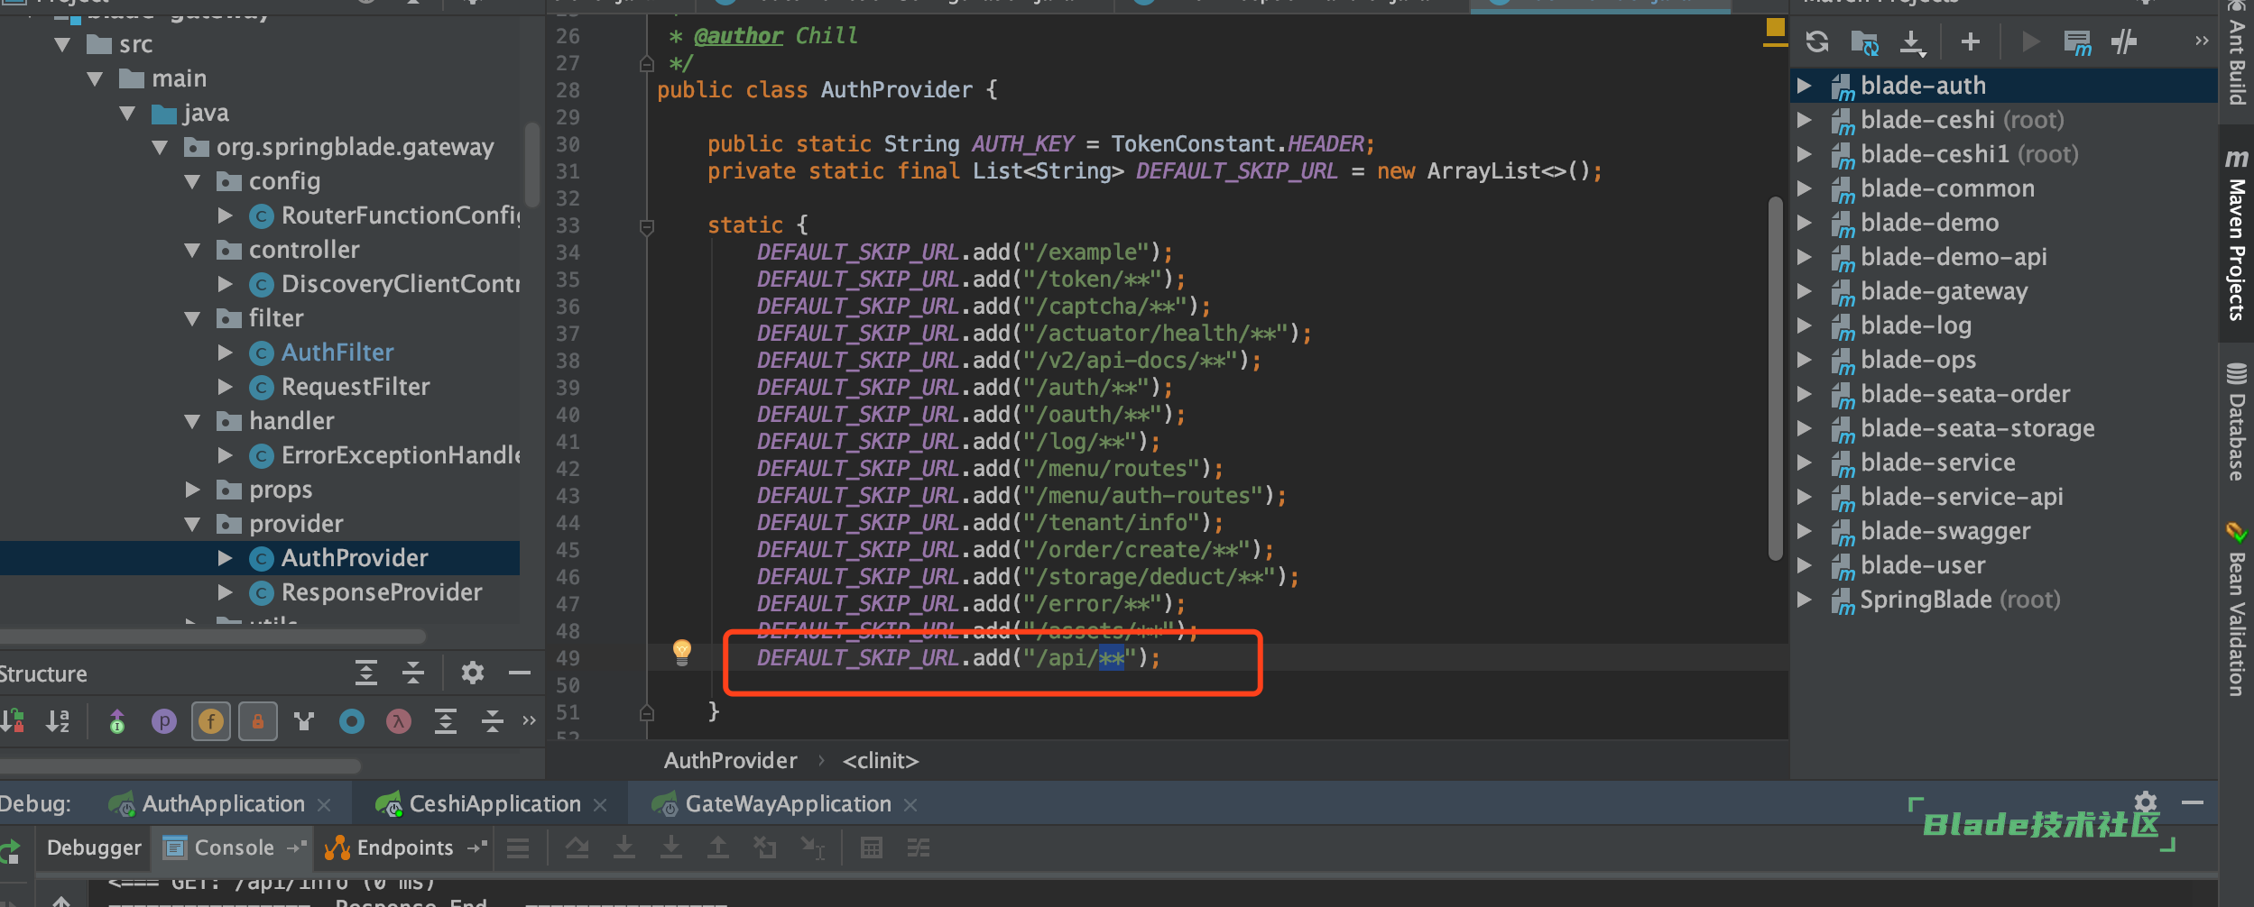
Task: Toggle show anonymous classes
Action: tap(352, 721)
